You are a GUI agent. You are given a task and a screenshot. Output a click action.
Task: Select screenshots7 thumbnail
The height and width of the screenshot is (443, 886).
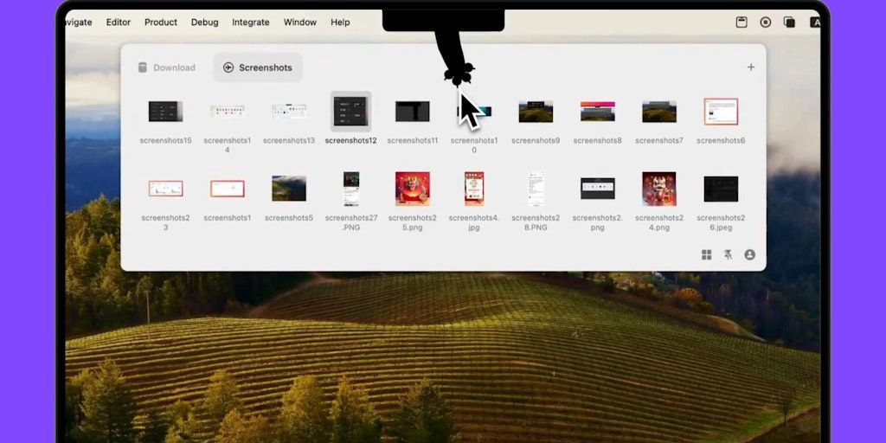coord(658,112)
